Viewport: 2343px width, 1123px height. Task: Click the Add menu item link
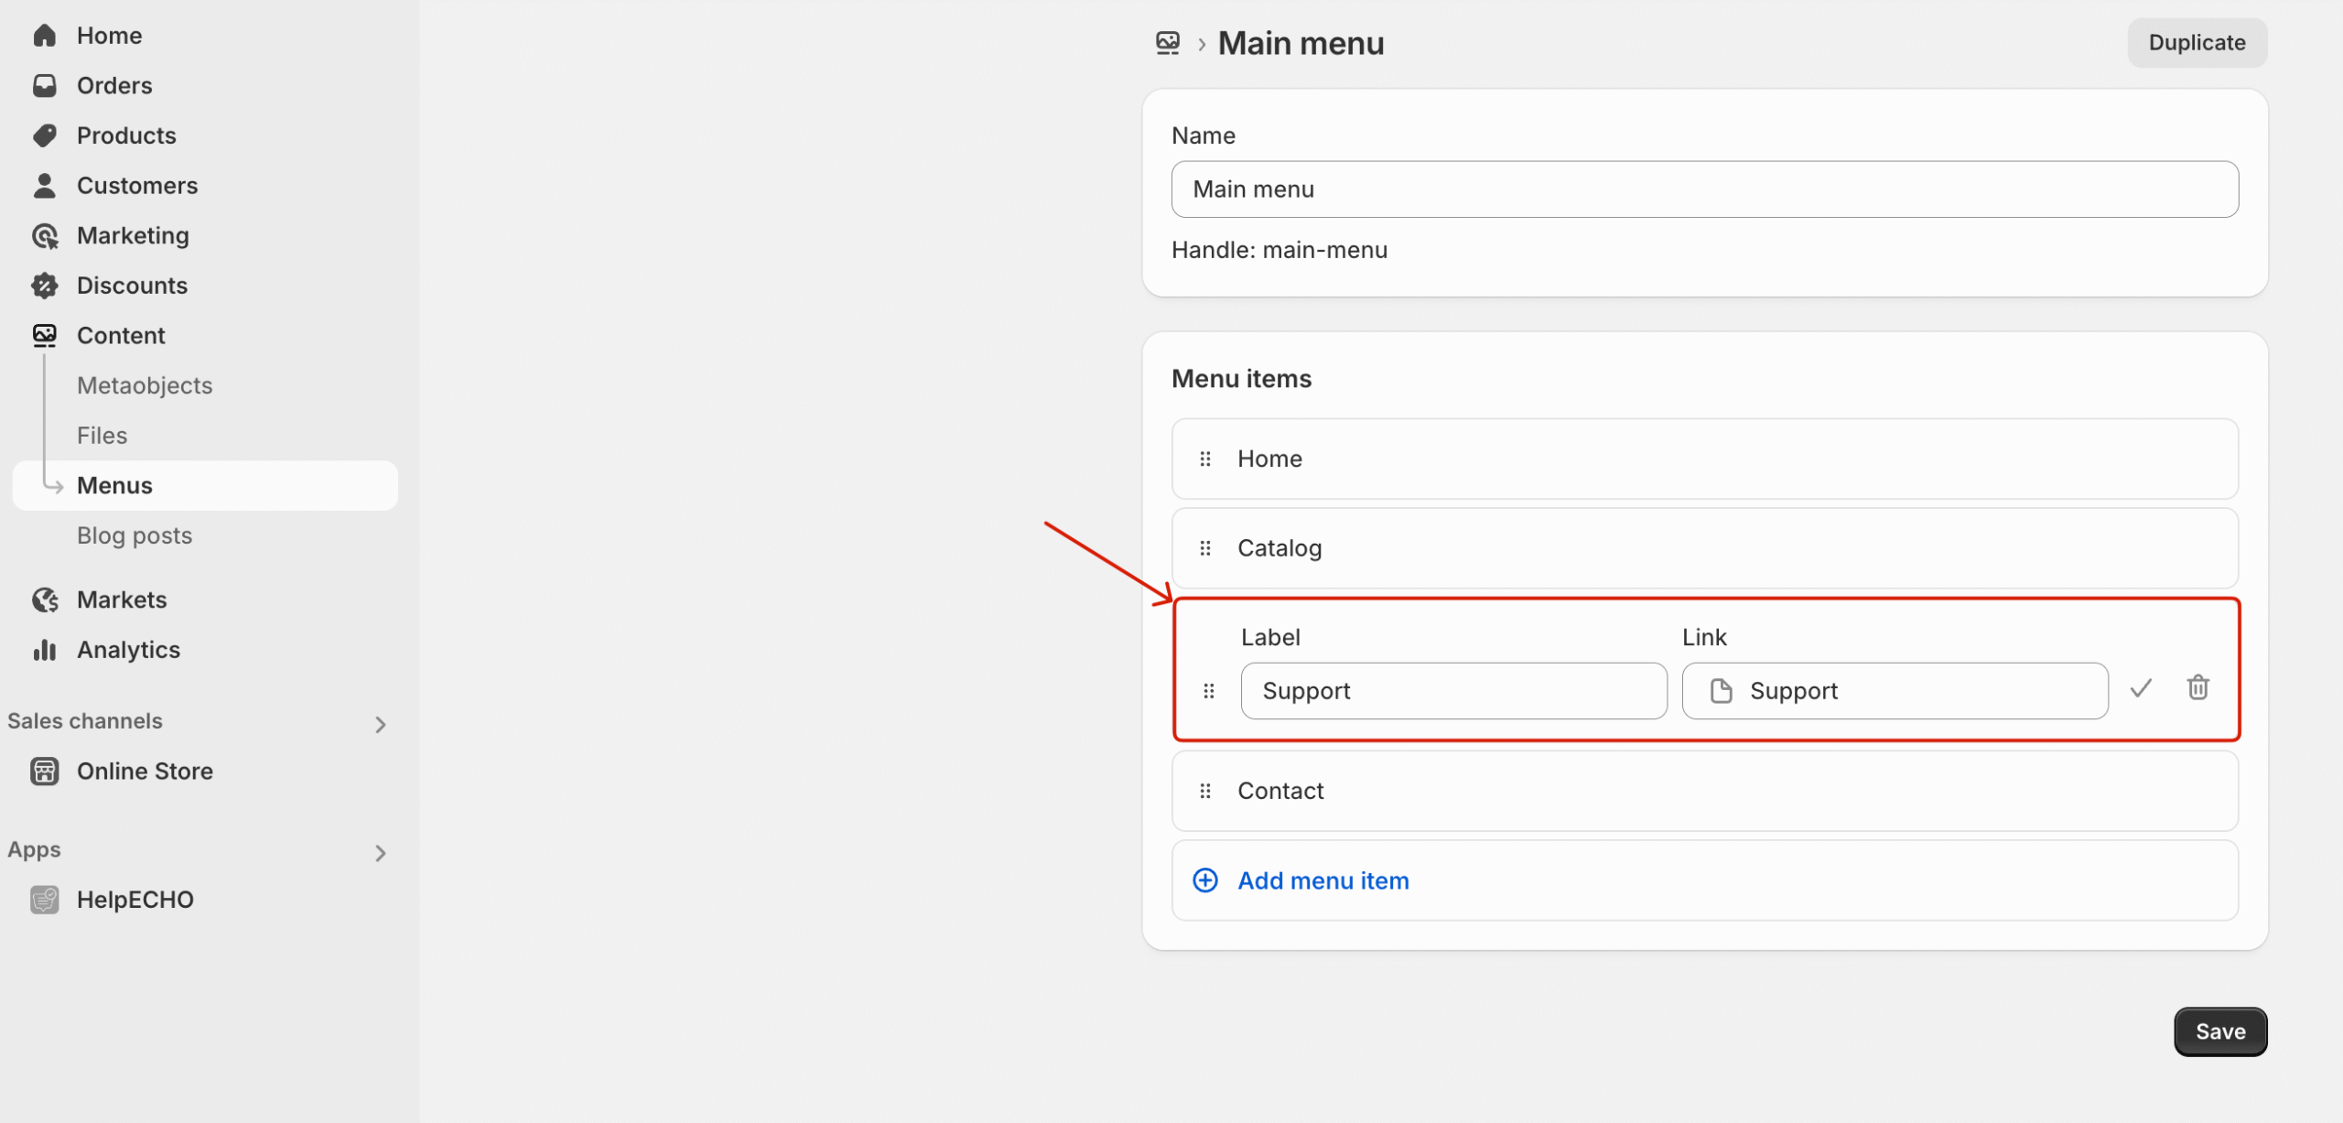[1323, 880]
